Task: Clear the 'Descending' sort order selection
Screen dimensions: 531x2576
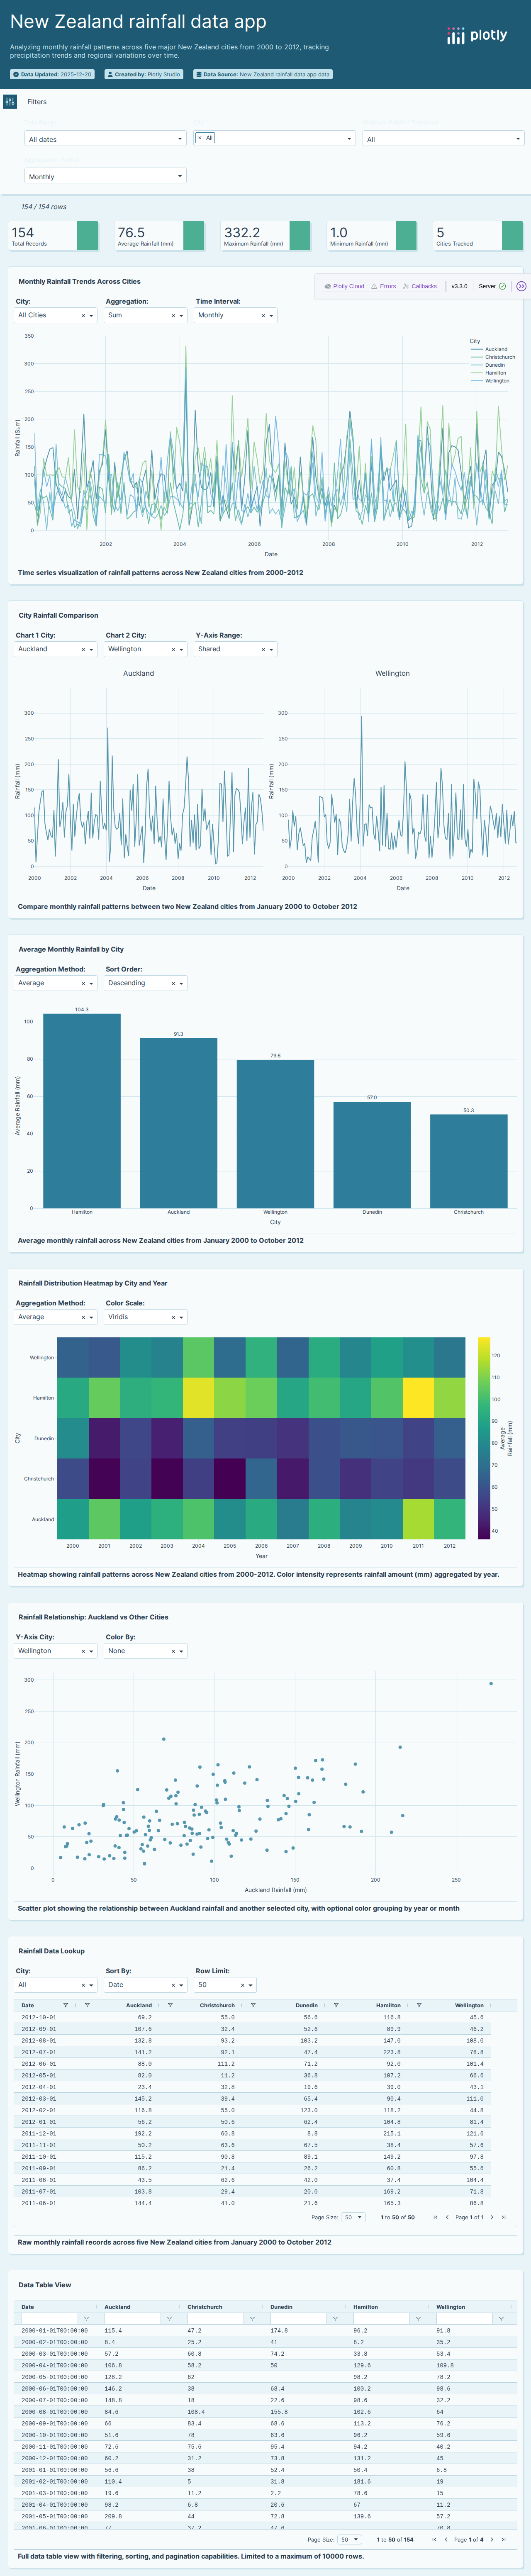Action: click(173, 984)
